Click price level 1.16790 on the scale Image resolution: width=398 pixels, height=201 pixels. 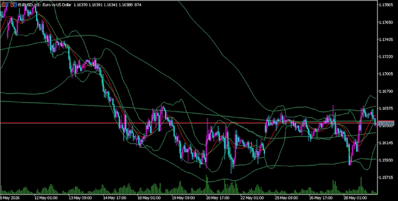click(387, 91)
